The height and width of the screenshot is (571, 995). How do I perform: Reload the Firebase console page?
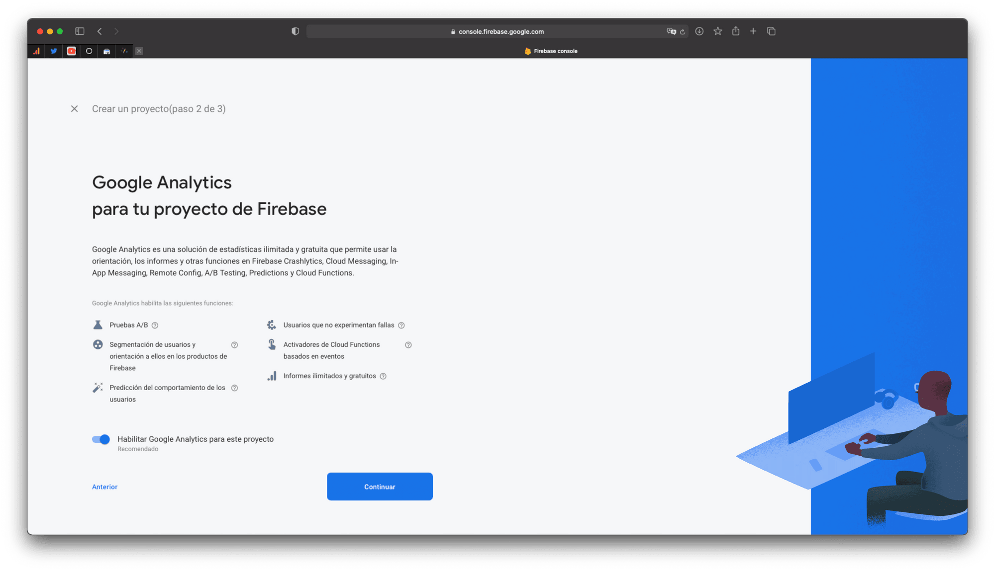click(x=683, y=32)
